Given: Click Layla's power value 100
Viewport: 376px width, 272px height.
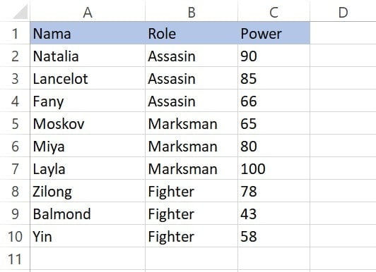Looking at the screenshot, I should [x=274, y=168].
